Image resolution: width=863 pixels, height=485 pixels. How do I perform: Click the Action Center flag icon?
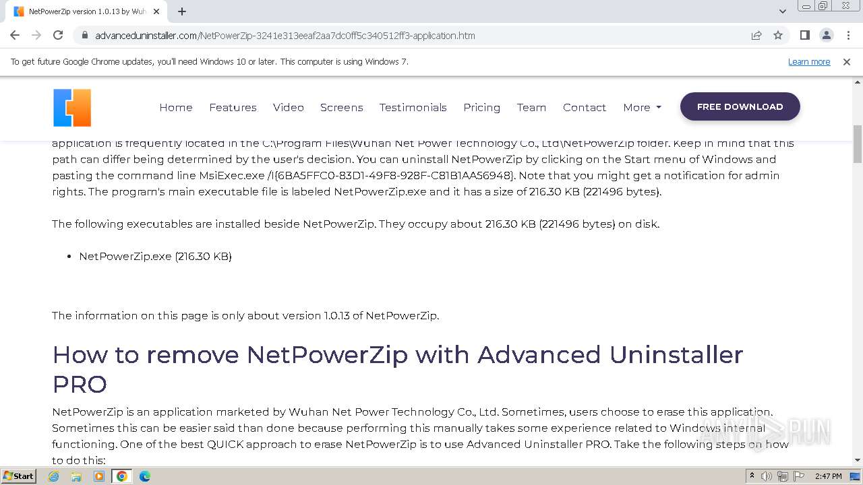799,476
